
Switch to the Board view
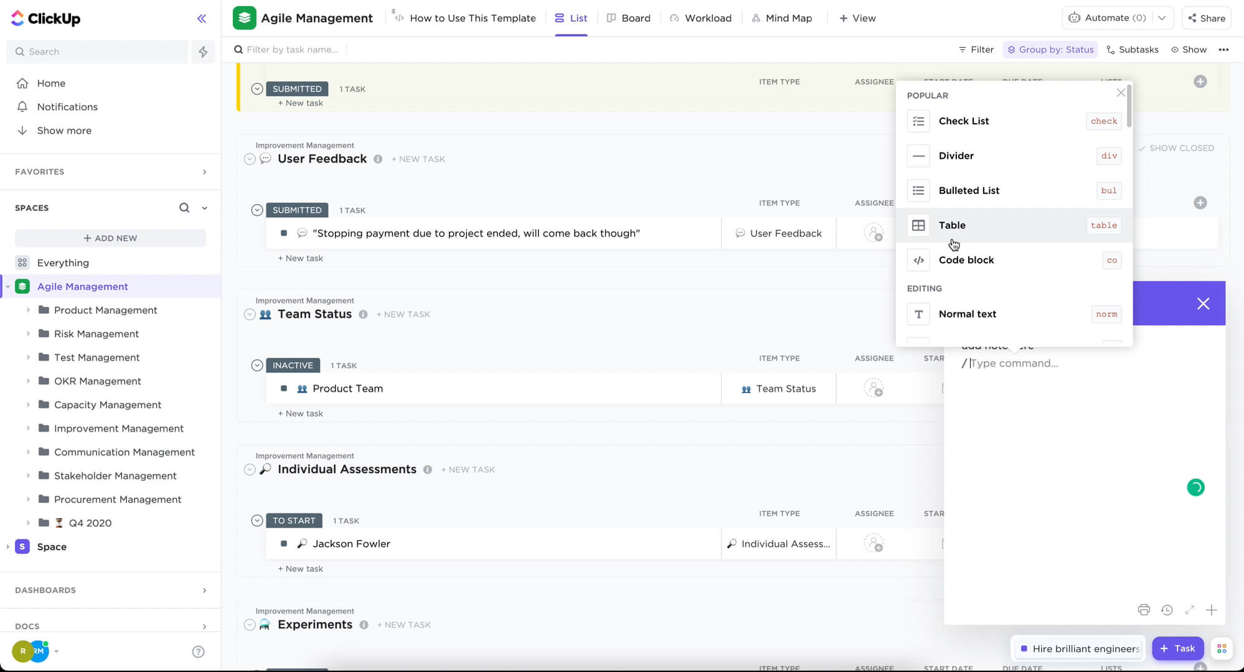pos(629,17)
